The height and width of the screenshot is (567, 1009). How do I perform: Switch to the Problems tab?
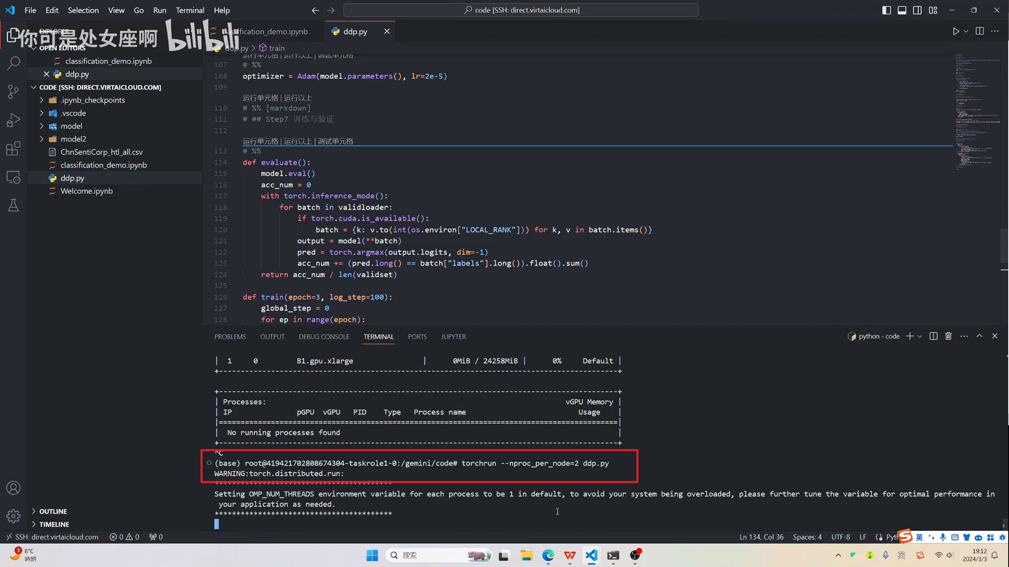pos(230,337)
